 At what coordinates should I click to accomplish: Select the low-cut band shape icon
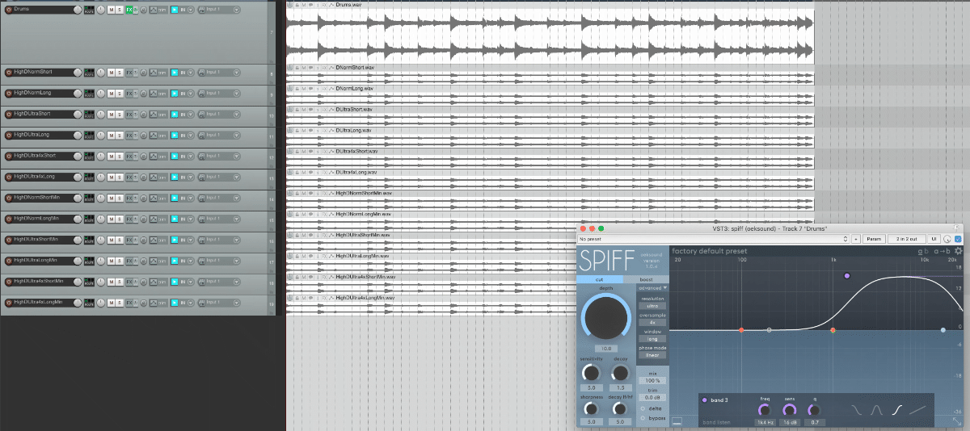[x=856, y=410]
